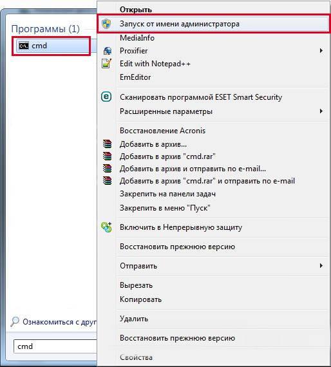
Task: Select 'Закрепить на панели задач'
Action: click(167, 194)
